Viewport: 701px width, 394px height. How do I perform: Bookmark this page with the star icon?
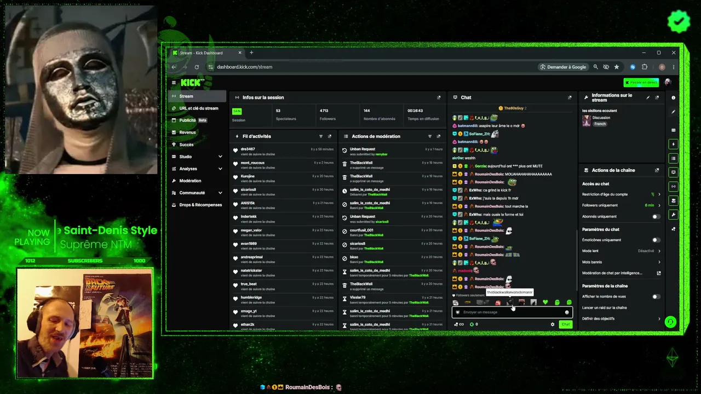tap(617, 67)
